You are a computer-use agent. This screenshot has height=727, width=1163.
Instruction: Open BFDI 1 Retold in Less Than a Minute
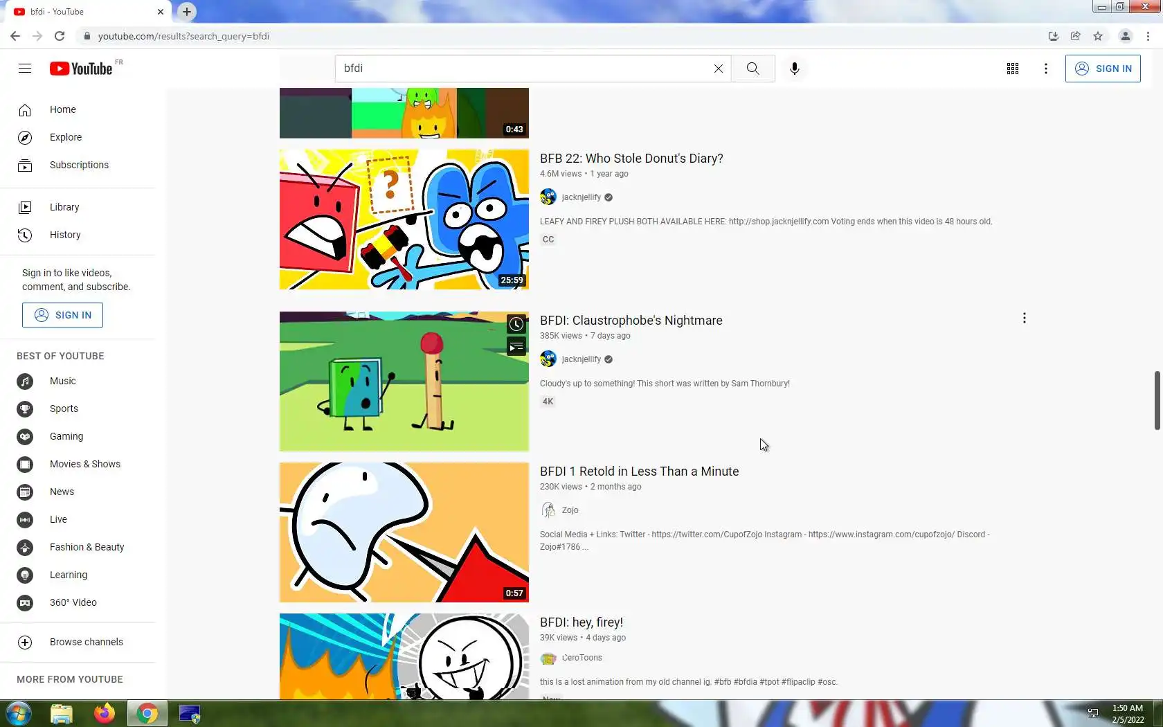point(639,472)
